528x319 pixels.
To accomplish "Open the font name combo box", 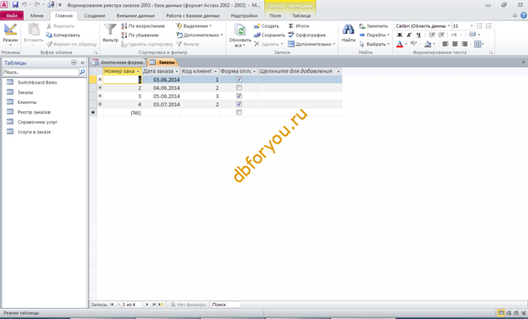I will 422,26.
